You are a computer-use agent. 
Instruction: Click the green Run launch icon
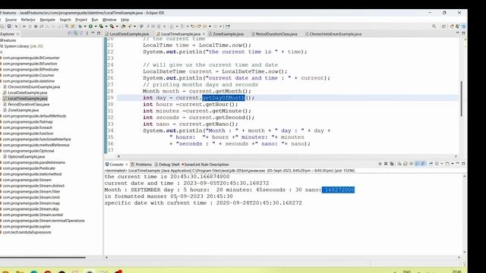pyautogui.click(x=90, y=27)
